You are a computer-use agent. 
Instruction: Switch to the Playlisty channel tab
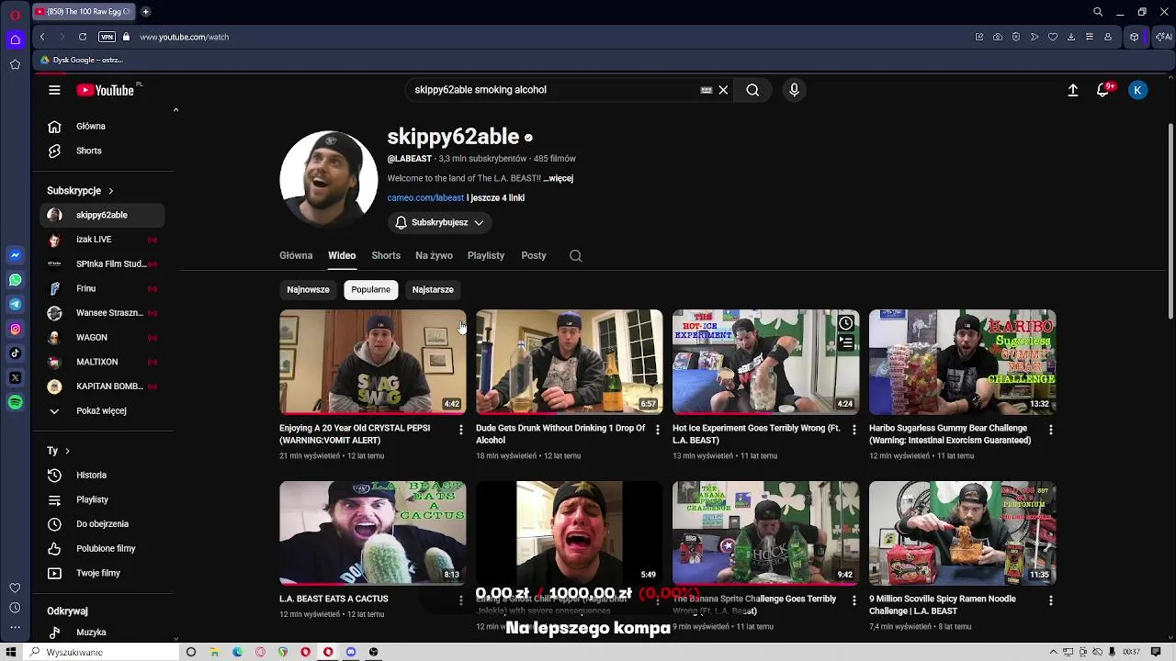486,256
